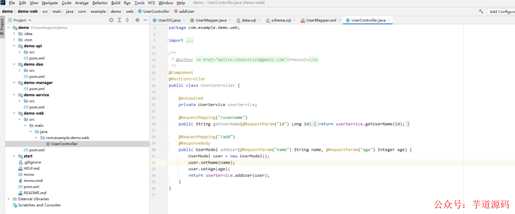Click the IntelliJ IDEA logo icon
Screen dimensions: 515x214
tap(3, 3)
